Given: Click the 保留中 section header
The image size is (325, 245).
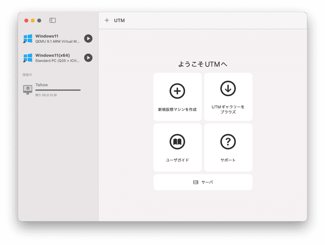Looking at the screenshot, I should pos(27,75).
